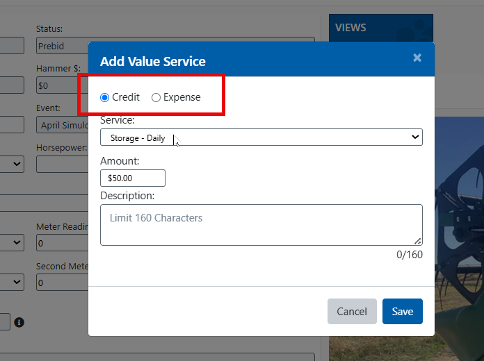The image size is (484, 361).
Task: Open the dropdown left of Second Meter field
Action: pyautogui.click(x=12, y=283)
